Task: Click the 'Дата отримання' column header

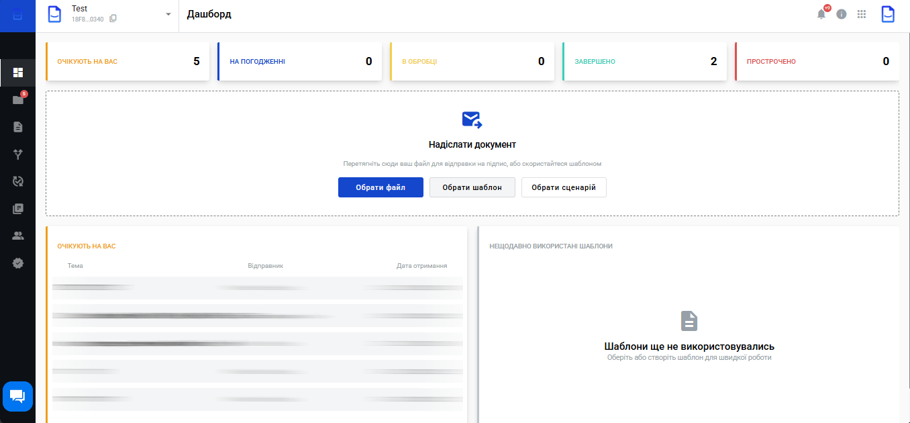Action: [421, 266]
